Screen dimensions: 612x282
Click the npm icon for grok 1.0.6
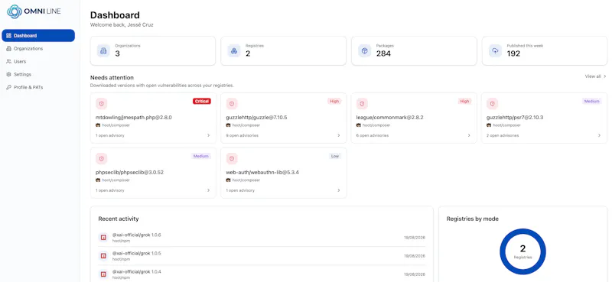pos(103,237)
